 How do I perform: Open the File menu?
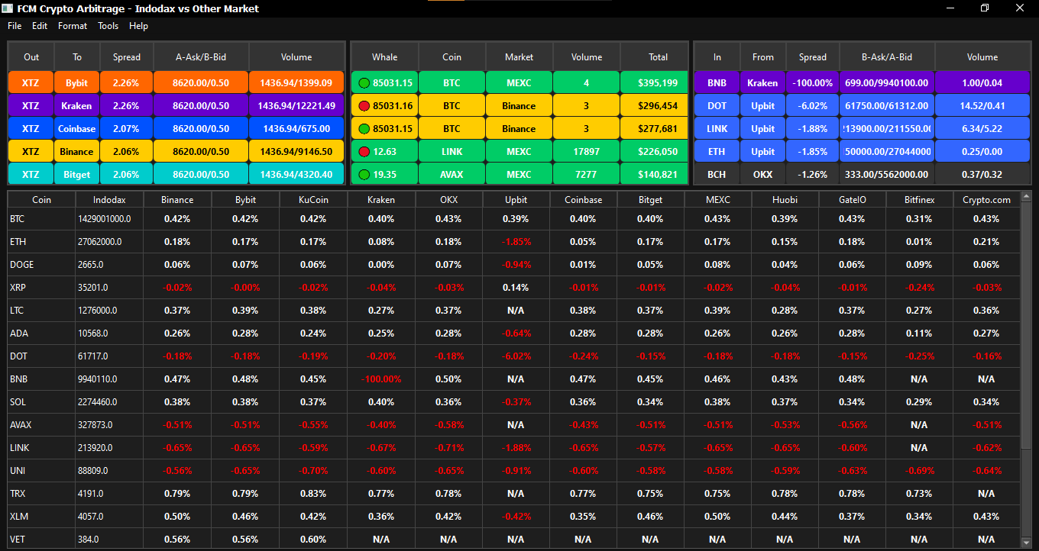pyautogui.click(x=15, y=26)
